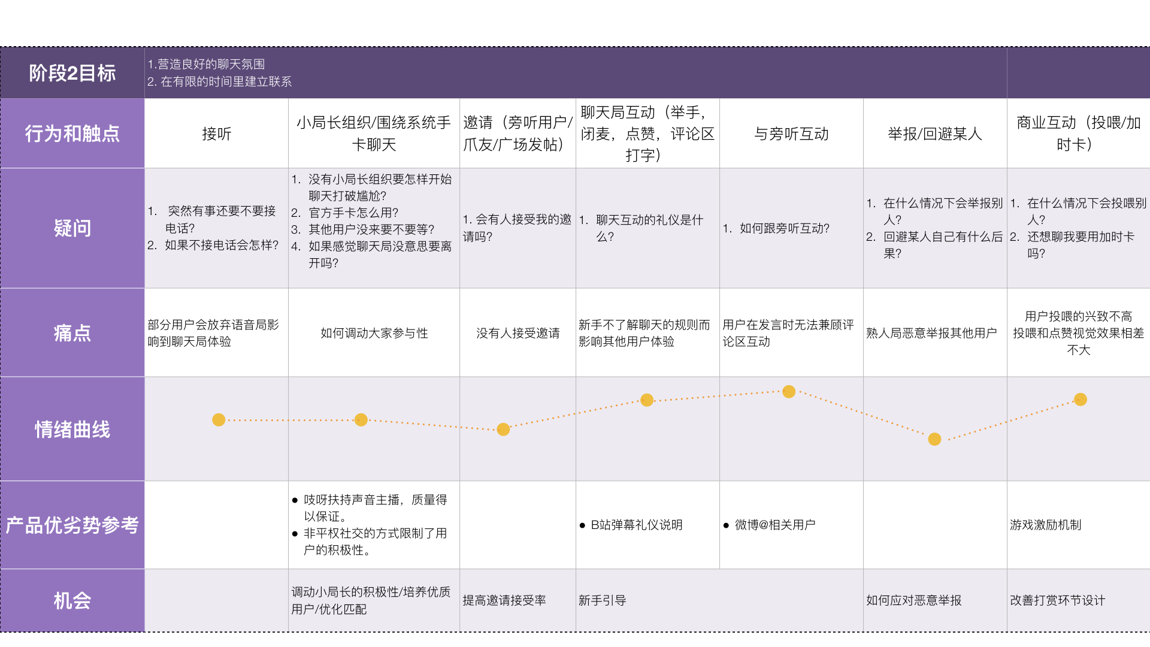Click the 举报/回避某人 column header

click(934, 133)
